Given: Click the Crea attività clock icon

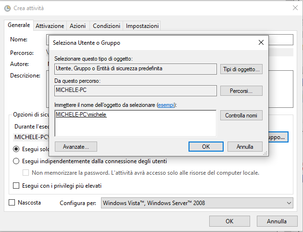Looking at the screenshot, I should (8, 8).
